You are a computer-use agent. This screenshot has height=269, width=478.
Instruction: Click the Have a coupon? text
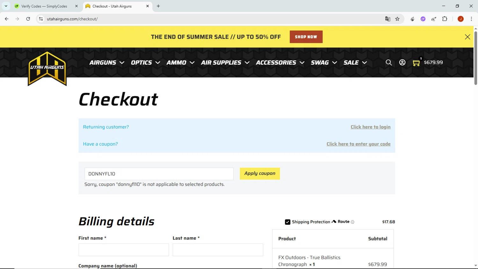[100, 144]
